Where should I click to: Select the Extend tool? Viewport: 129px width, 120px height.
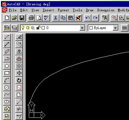[19, 116]
